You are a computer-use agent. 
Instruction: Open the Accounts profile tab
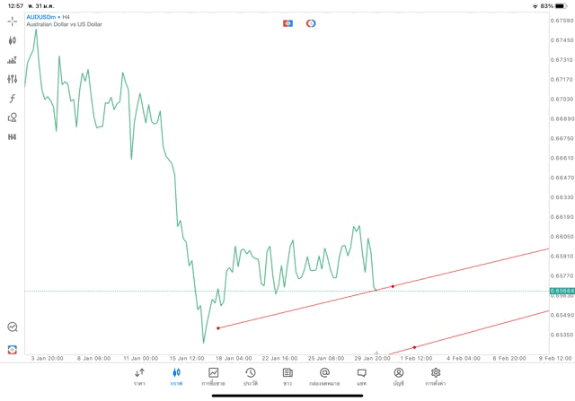pyautogui.click(x=398, y=376)
